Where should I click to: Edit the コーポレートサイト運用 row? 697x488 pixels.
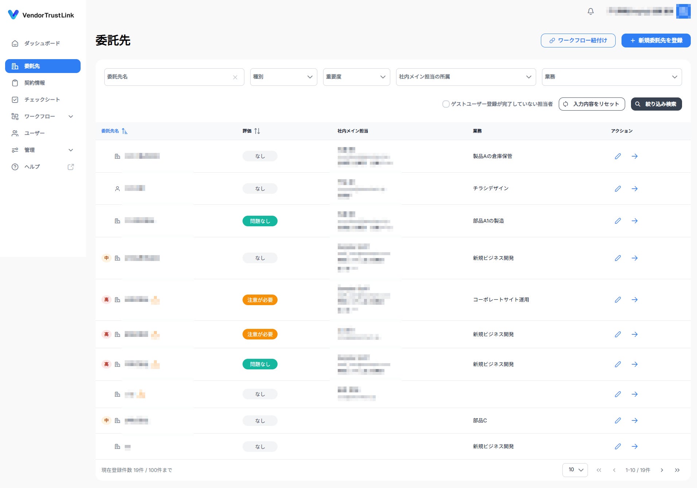click(617, 300)
